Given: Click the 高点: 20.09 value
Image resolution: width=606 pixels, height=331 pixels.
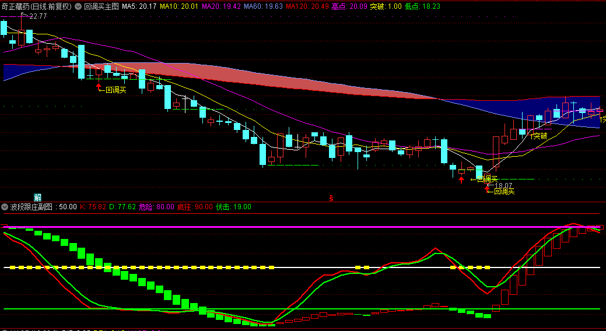Looking at the screenshot, I should (x=349, y=6).
